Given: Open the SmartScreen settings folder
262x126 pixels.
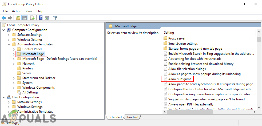Looking at the screenshot, I should point(183,44).
